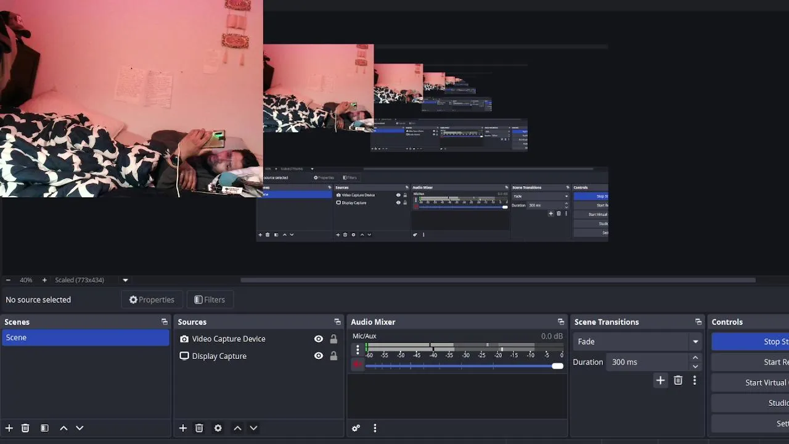Add a configurable scene transition
789x444 pixels.
(x=660, y=380)
